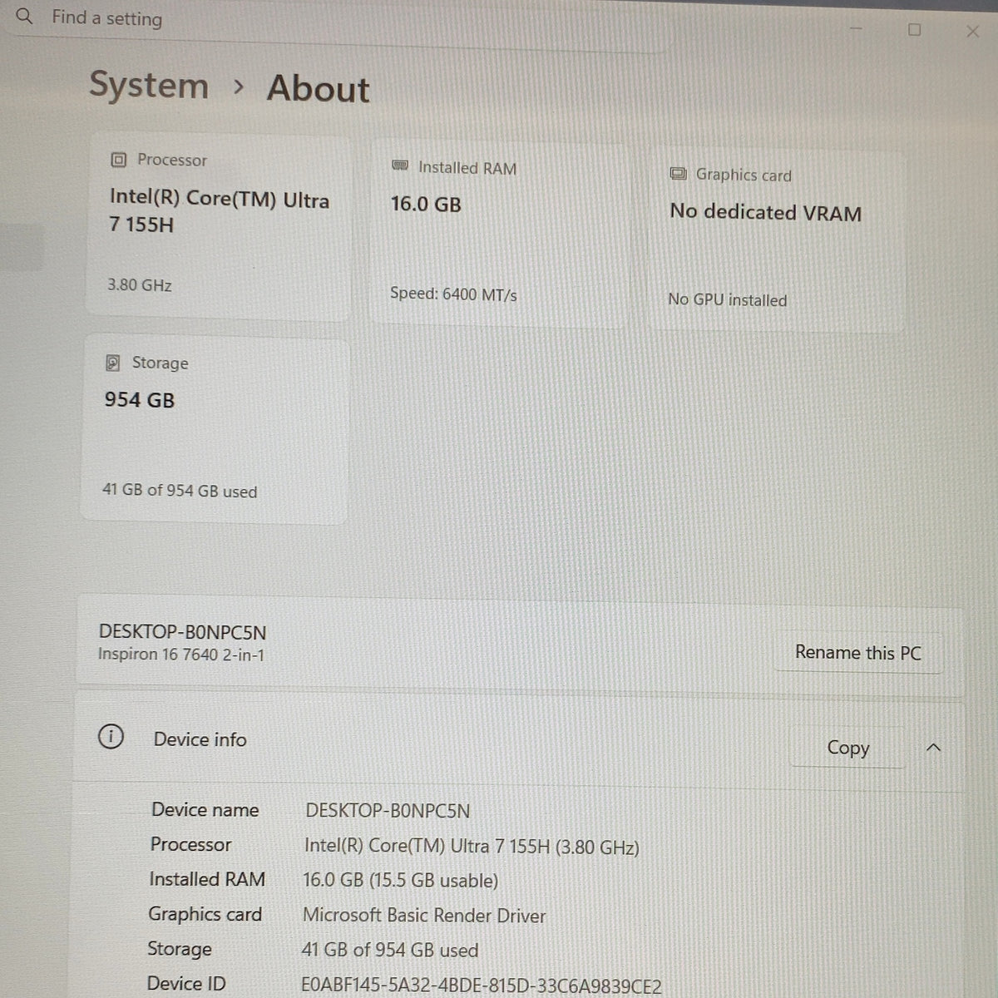The height and width of the screenshot is (998, 998).
Task: Go back to System breadcrumb
Action: [149, 86]
